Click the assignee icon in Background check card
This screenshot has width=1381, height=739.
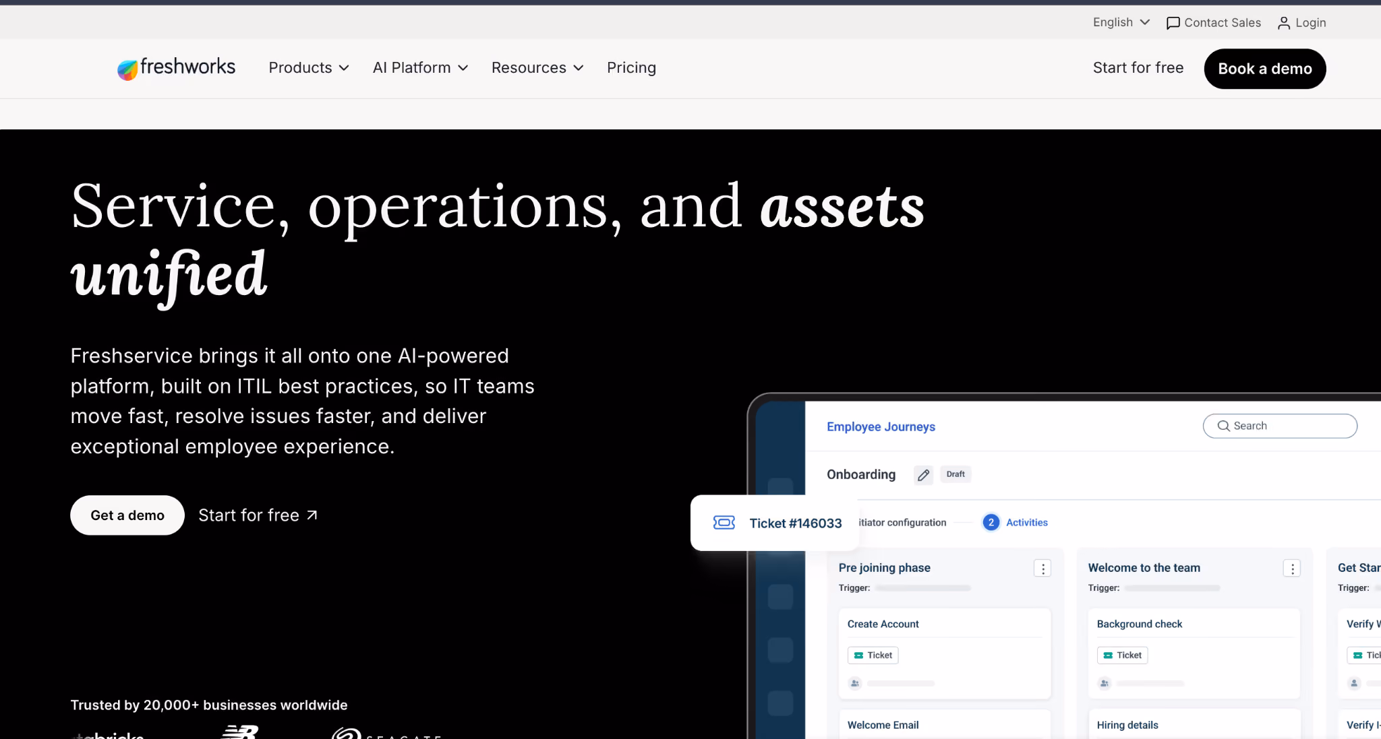1105,683
